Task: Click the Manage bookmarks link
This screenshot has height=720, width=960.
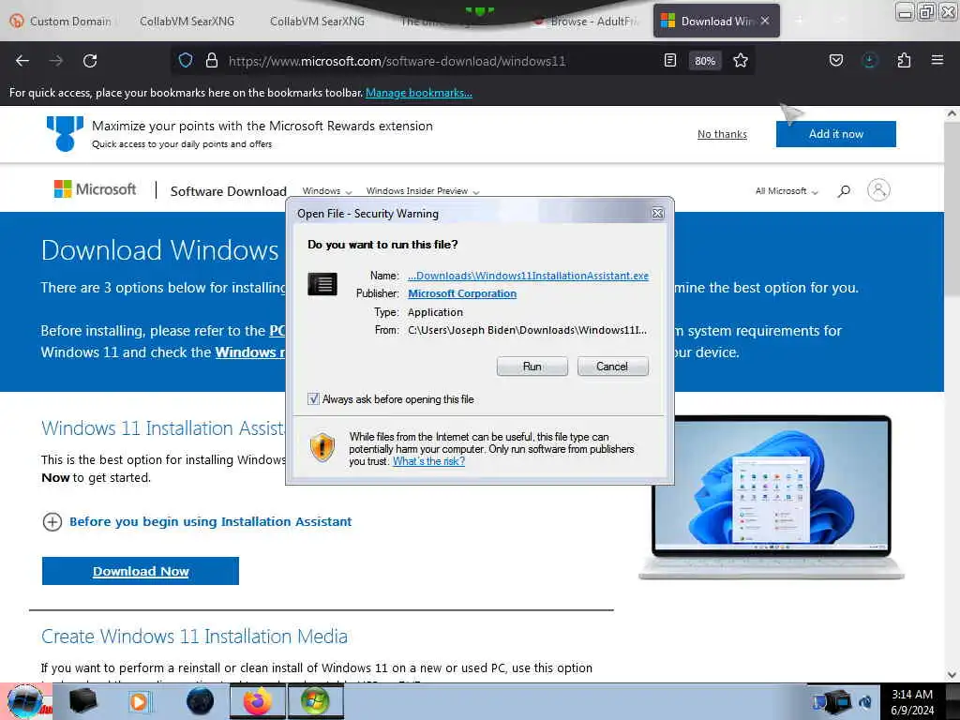Action: coord(419,93)
